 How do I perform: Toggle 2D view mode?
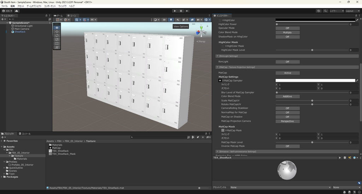(164, 20)
